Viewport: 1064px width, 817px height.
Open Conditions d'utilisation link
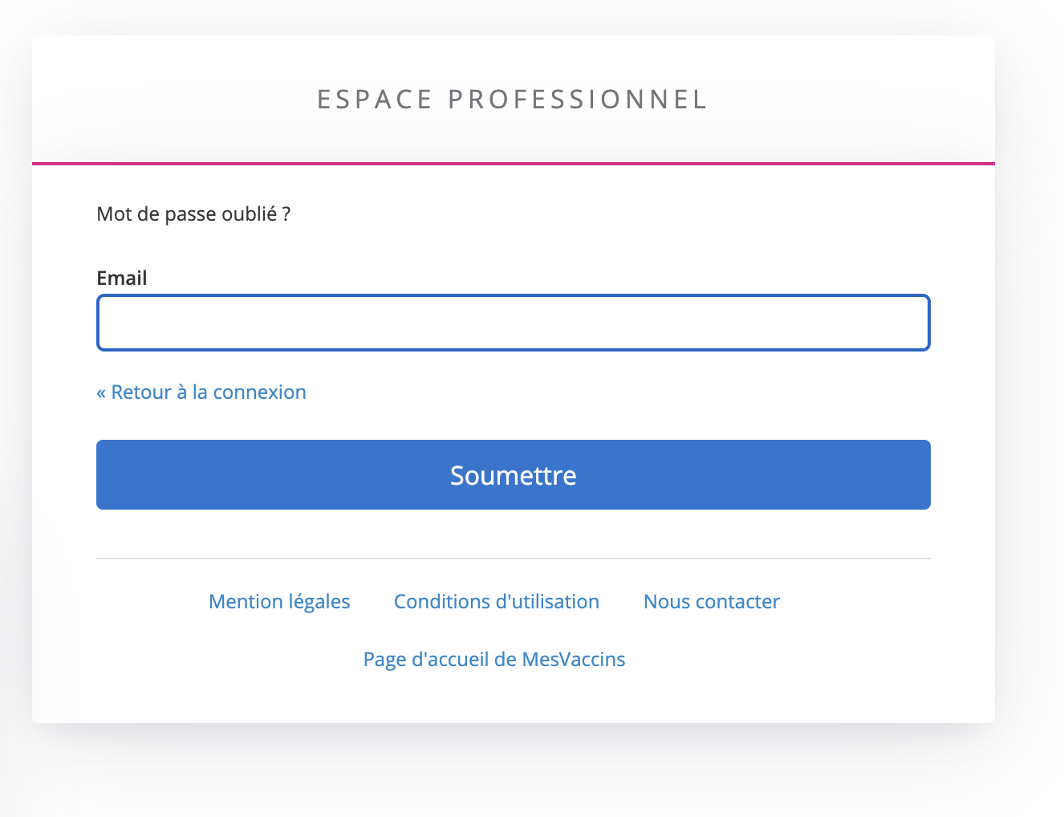497,602
